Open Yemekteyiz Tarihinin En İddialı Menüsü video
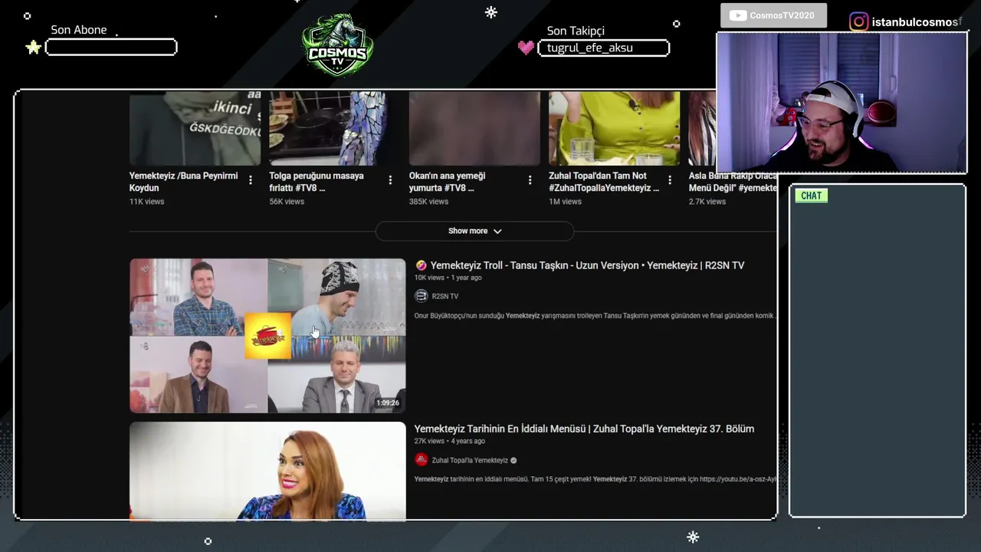Screen dimensions: 981x552 (584, 429)
